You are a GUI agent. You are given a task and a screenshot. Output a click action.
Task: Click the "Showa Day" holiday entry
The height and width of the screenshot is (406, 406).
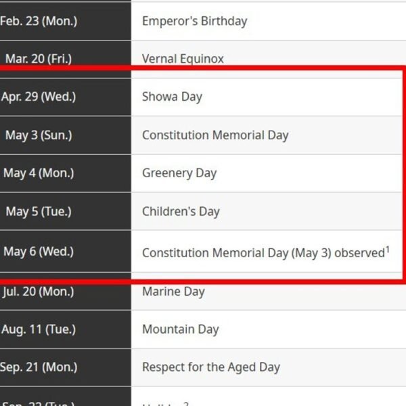[x=172, y=97]
